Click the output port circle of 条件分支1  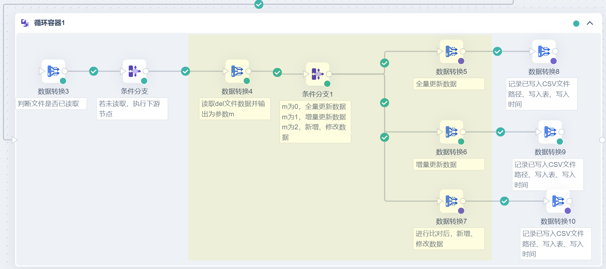pyautogui.click(x=329, y=74)
